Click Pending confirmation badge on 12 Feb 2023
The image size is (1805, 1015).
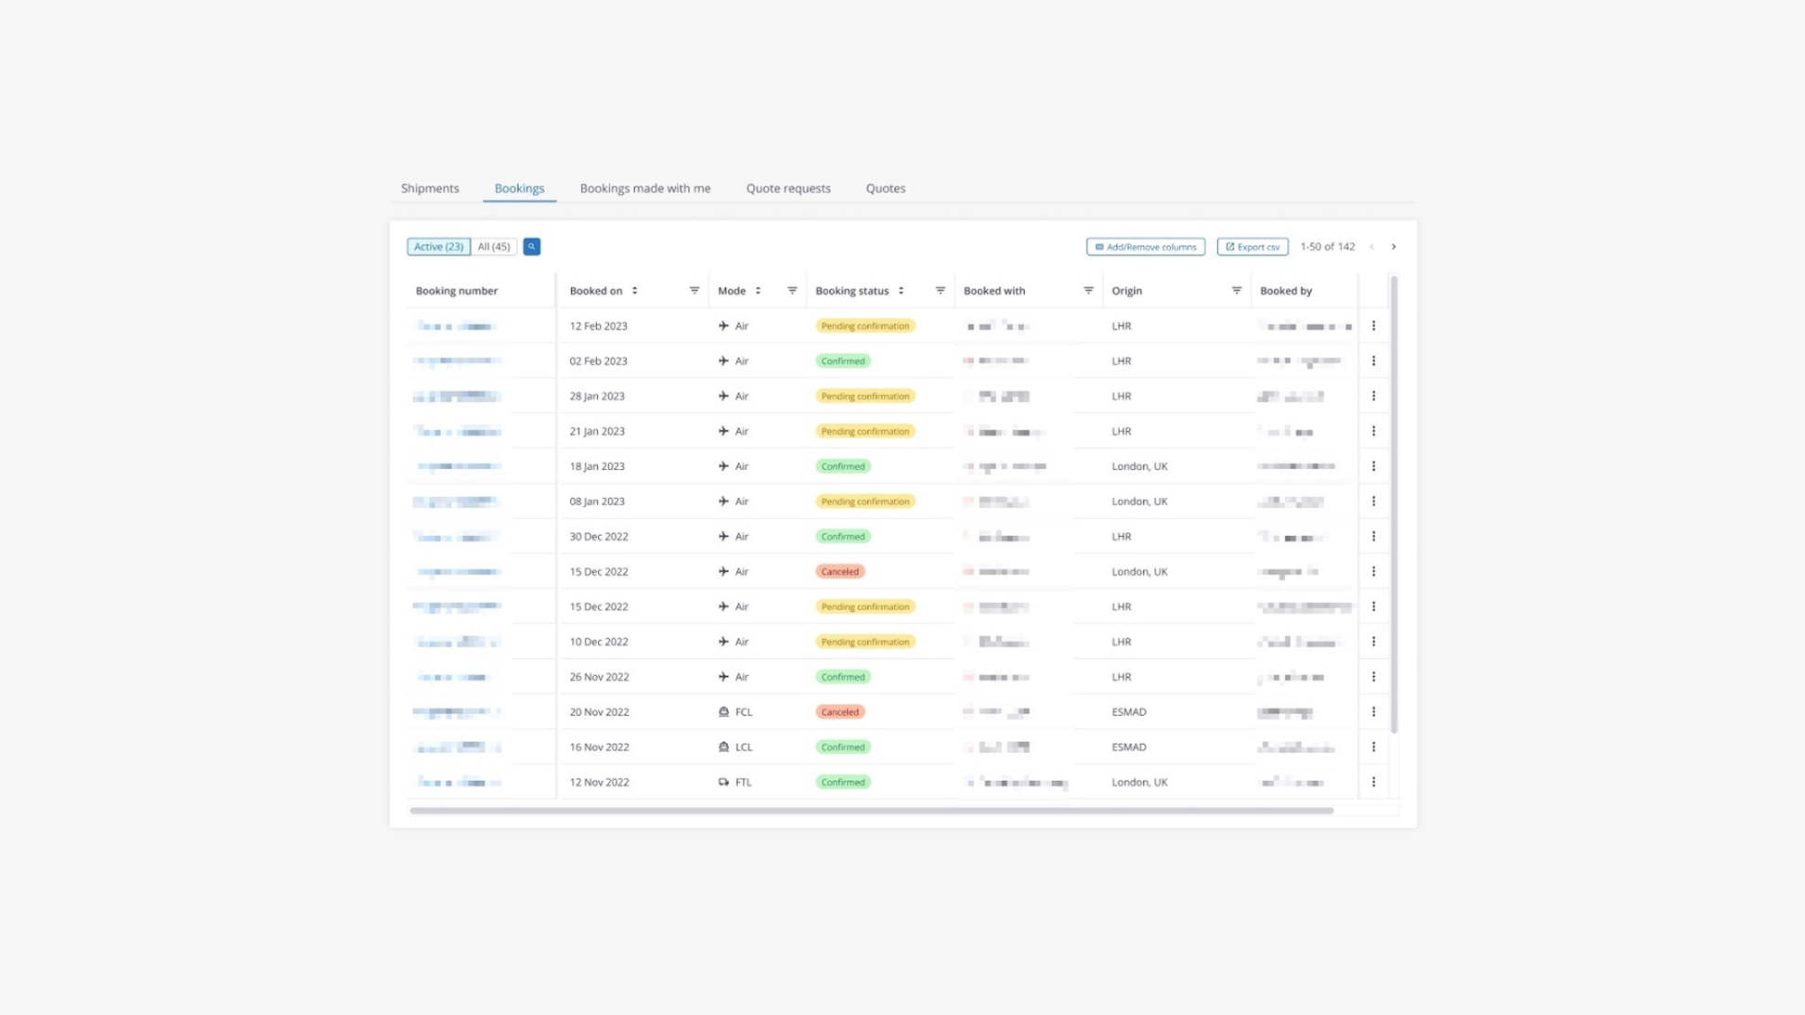(x=865, y=326)
